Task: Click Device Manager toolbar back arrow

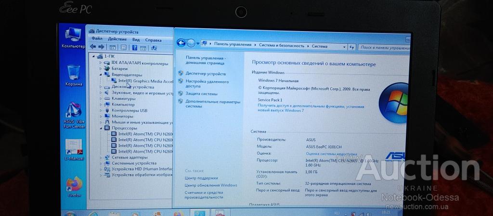Action: point(93,47)
